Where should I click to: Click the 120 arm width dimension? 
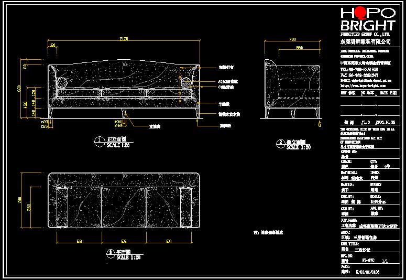click(52, 46)
